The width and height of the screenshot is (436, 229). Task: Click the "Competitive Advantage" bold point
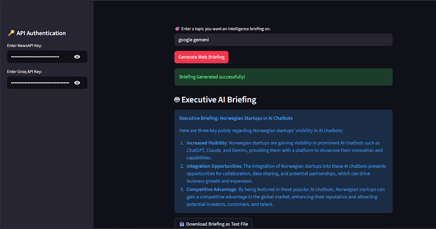[x=211, y=189]
